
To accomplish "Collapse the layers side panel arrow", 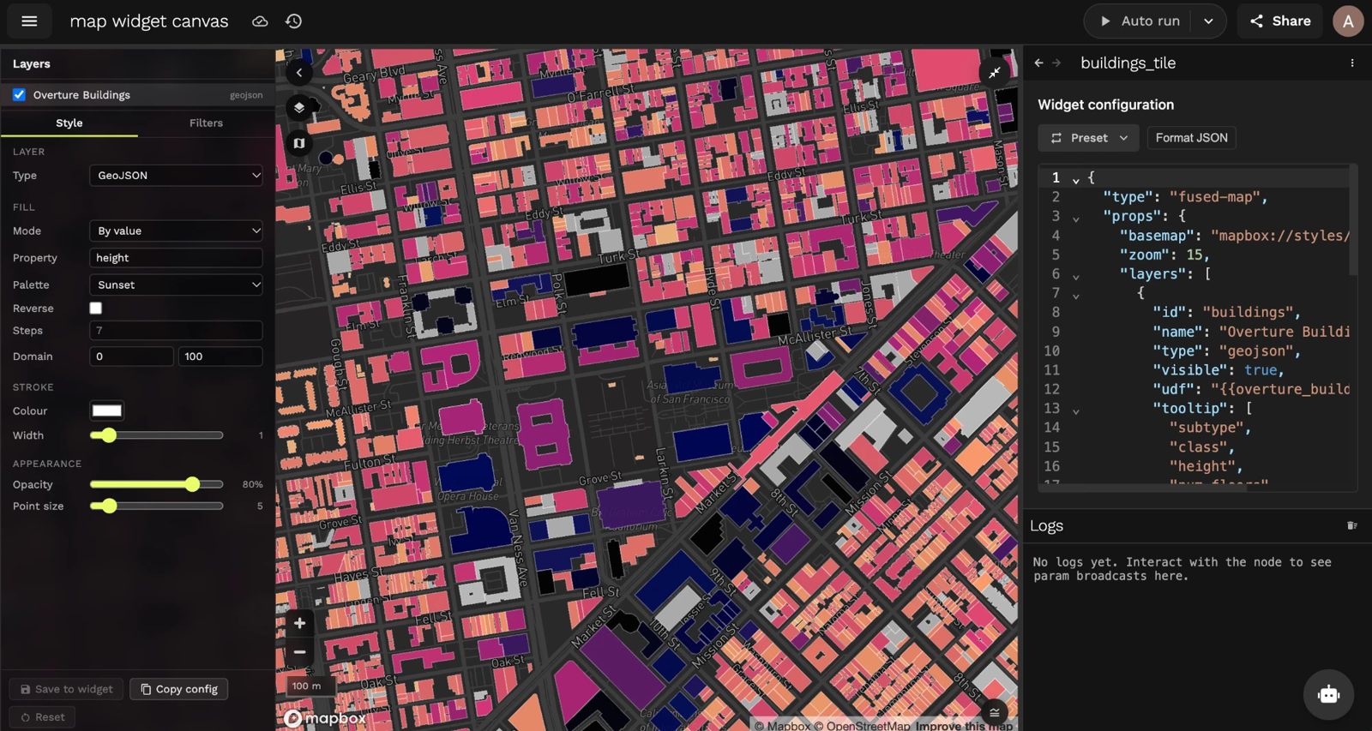I will 299,73.
